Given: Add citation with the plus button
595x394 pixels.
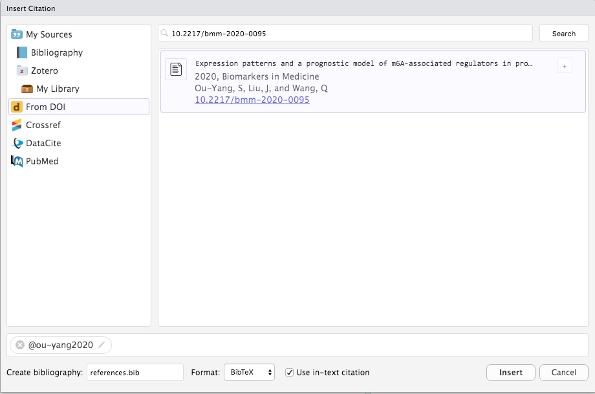Looking at the screenshot, I should (564, 66).
